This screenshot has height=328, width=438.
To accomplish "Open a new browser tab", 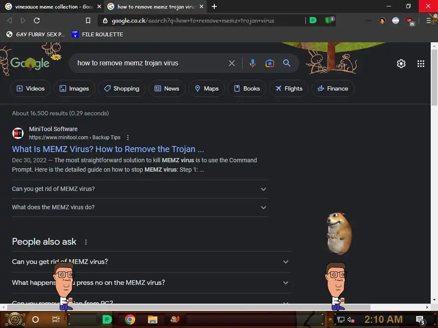I will 214,6.
